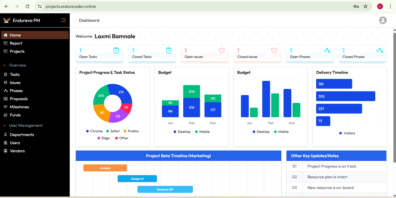
Task: Toggle Chrome series in donut chart legend
Action: pos(94,131)
